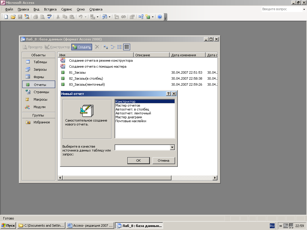Open the Пуск start button
Image resolution: width=307 pixels, height=230 pixels.
8,226
